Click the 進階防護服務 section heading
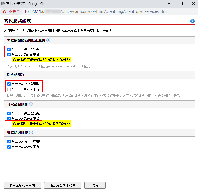Screen dimensions: 198x192 coord(17,133)
